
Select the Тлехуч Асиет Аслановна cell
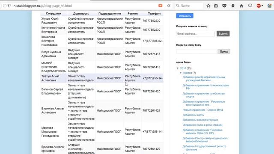tap(54, 78)
